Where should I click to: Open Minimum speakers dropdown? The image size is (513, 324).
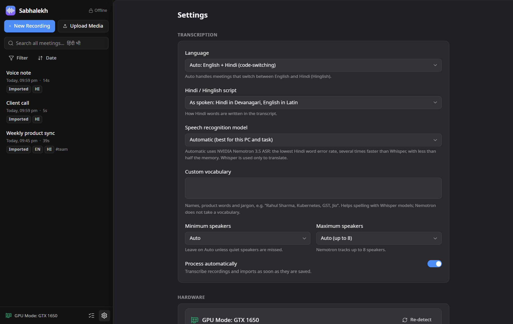tap(248, 238)
